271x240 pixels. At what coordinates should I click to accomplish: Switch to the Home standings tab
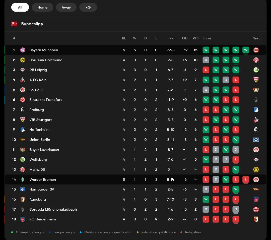(x=42, y=7)
